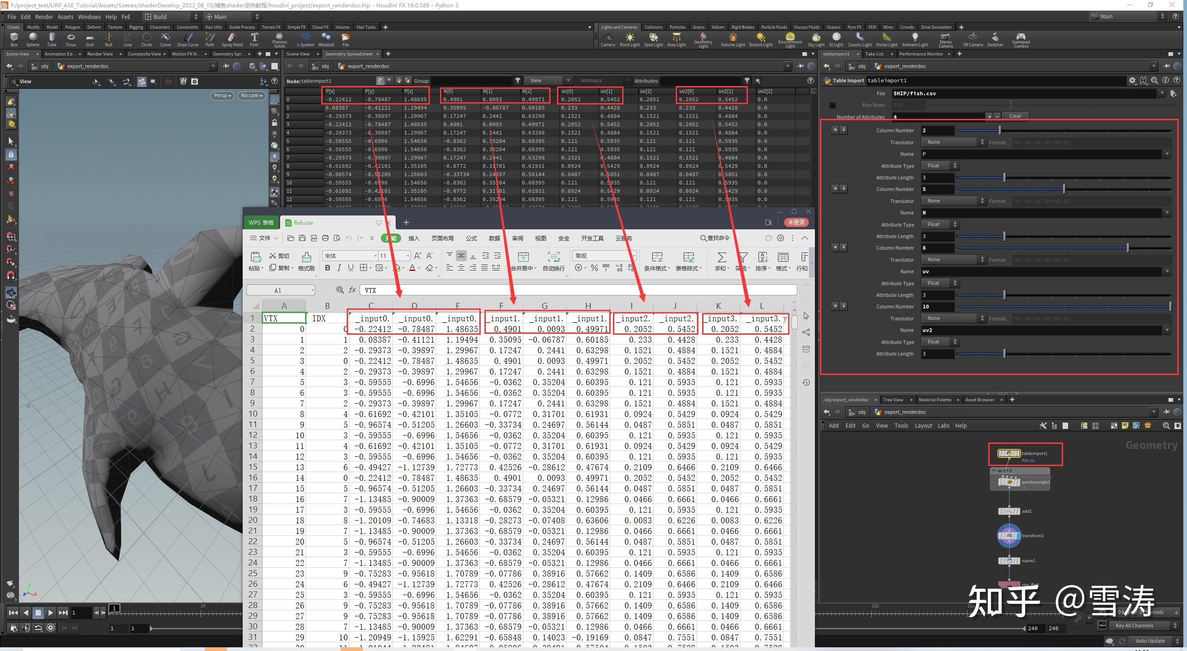
Task: Toggle the detail attribute class in spreadsheet
Action: [408, 80]
